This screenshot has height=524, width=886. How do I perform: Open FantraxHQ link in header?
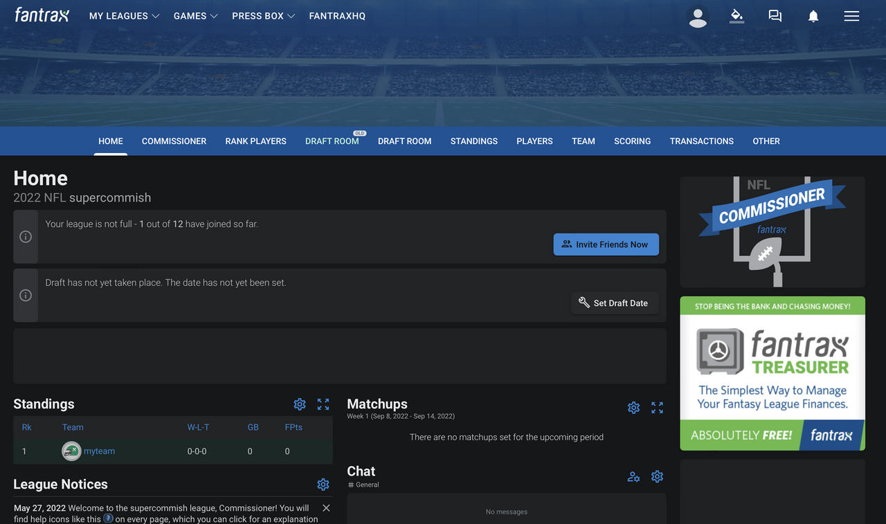(x=337, y=16)
